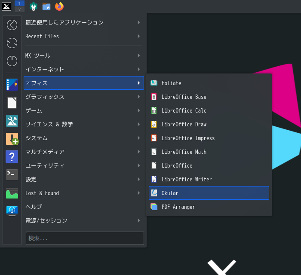Click the LibreOffice Math icon

154,152
